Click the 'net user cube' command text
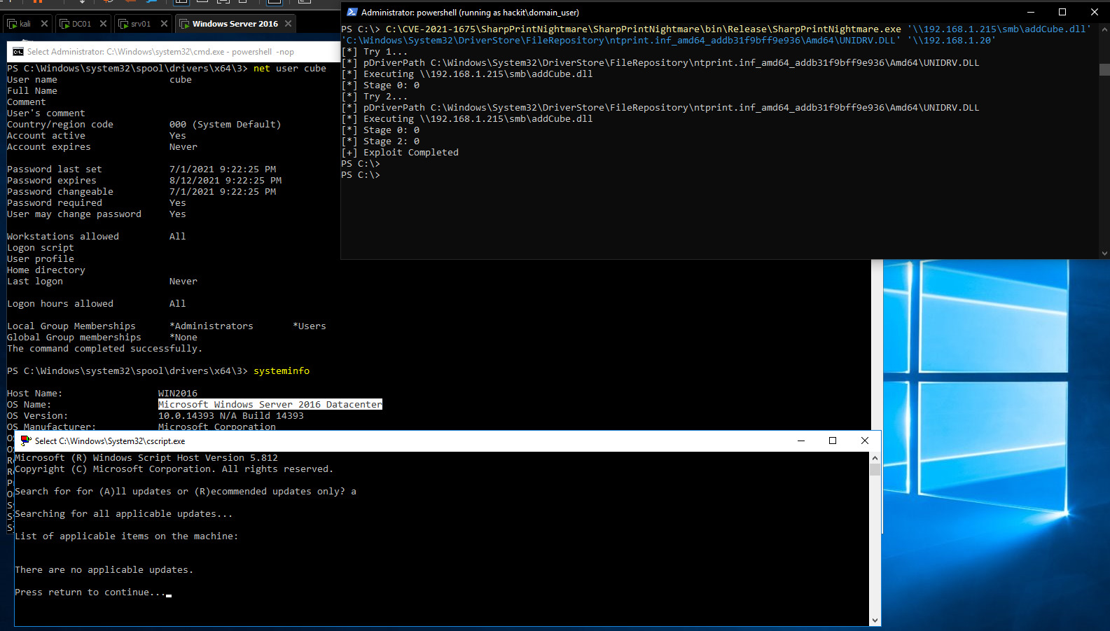 coord(290,69)
